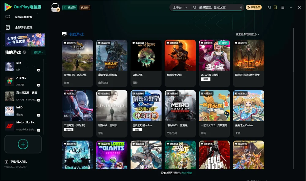This screenshot has width=306, height=181.
Task: Select ATLYSS in my games list
Action: [x=22, y=81]
